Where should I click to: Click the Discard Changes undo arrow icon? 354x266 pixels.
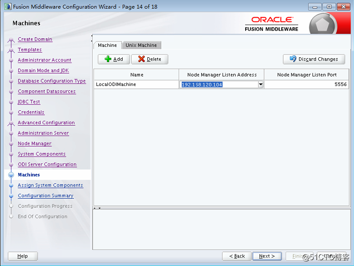(293, 59)
